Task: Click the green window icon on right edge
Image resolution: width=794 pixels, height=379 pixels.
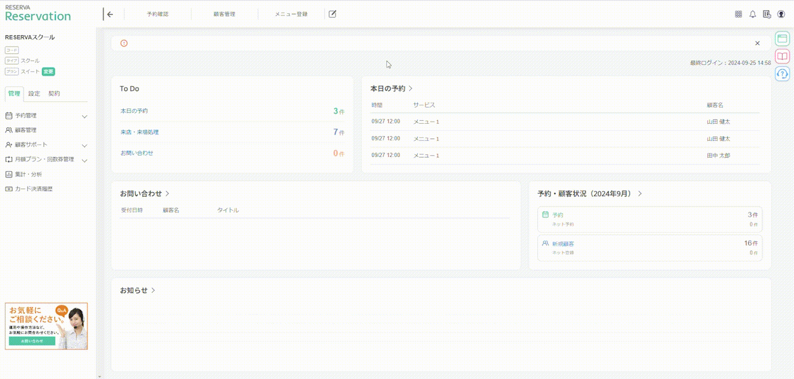Action: (x=782, y=39)
